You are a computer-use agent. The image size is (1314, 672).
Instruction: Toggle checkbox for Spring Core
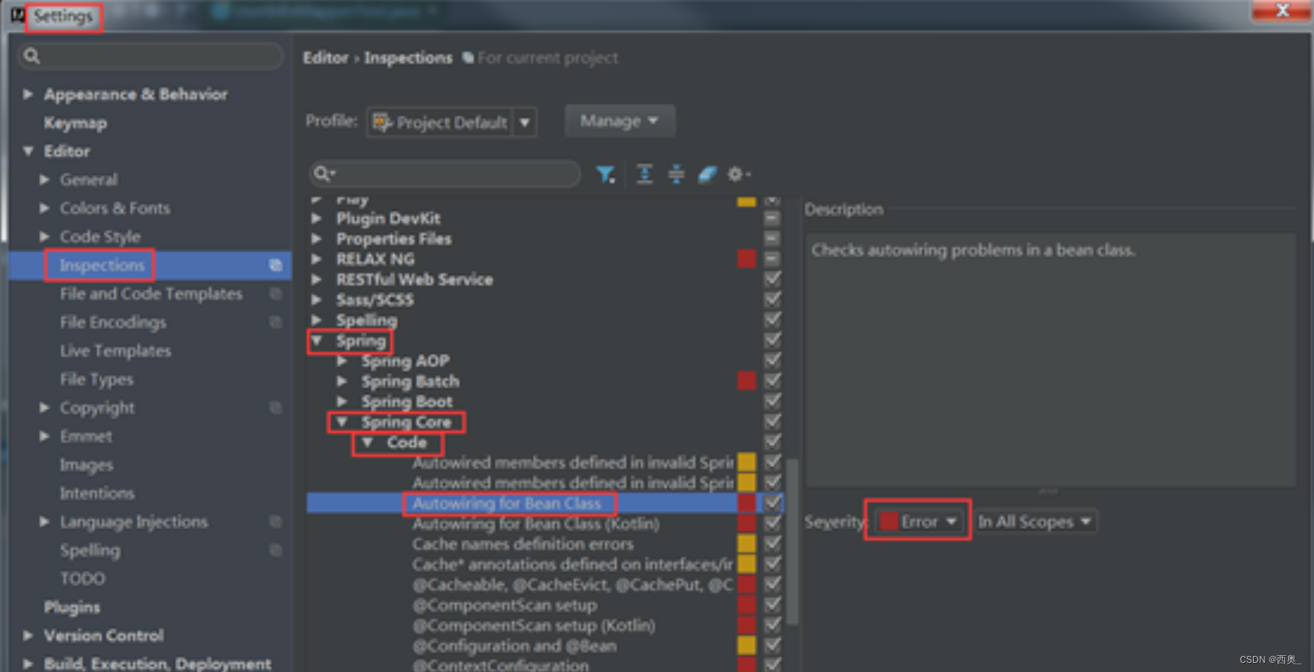772,422
